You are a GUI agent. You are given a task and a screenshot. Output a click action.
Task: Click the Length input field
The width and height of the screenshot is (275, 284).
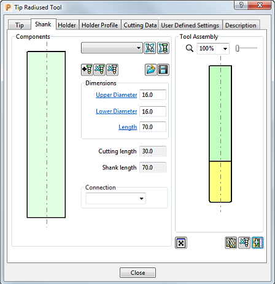pyautogui.click(x=153, y=127)
